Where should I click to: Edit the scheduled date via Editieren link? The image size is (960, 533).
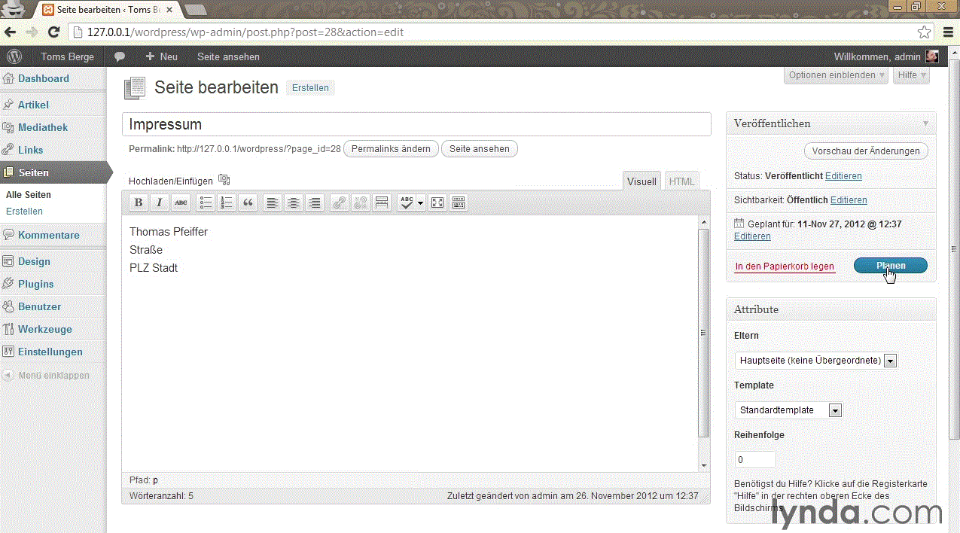point(752,236)
